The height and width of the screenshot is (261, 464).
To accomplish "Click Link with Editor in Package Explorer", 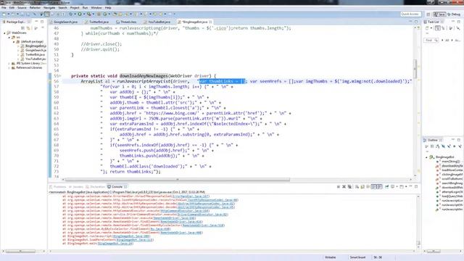I will [28, 28].
